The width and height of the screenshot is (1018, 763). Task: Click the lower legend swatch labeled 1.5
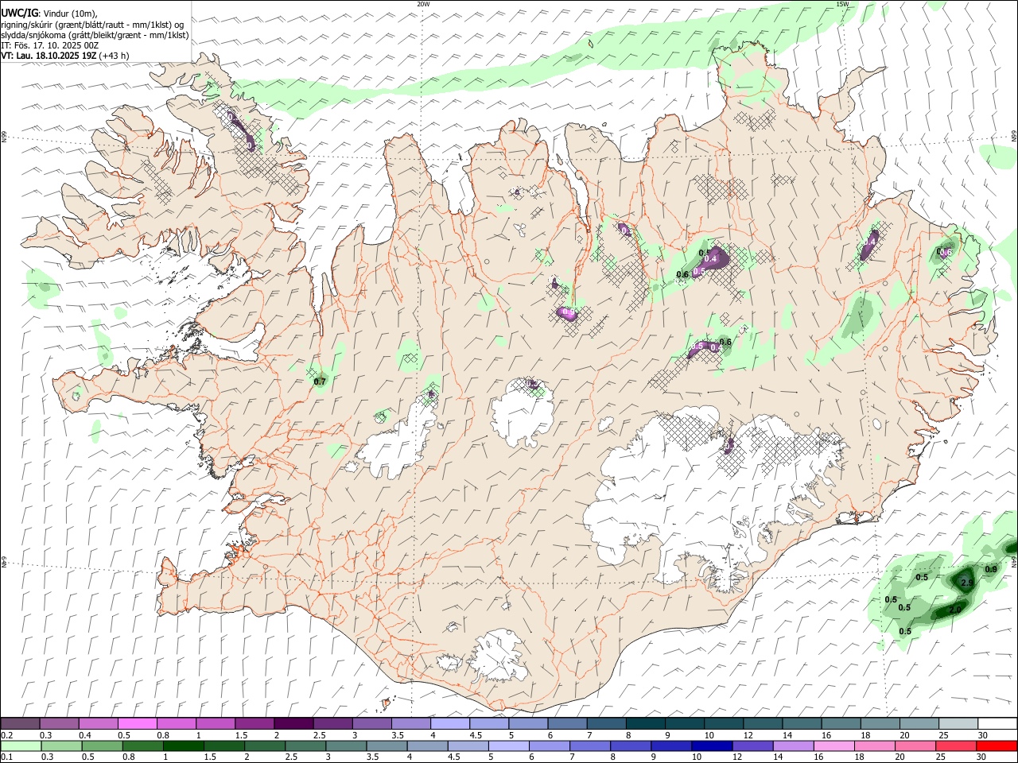[224, 746]
